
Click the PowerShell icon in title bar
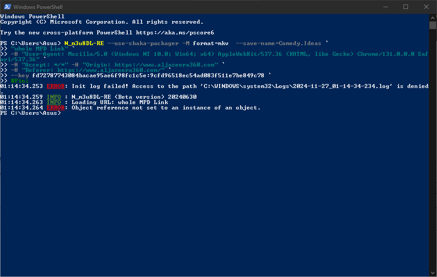tap(8, 7)
